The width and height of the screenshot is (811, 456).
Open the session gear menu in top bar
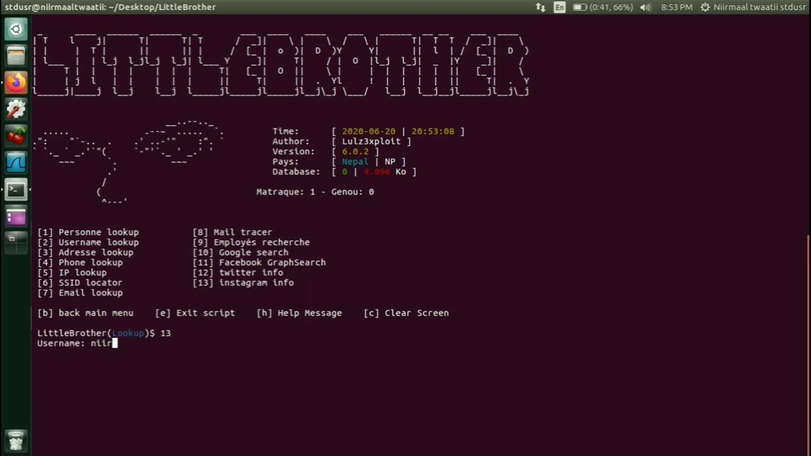[705, 7]
